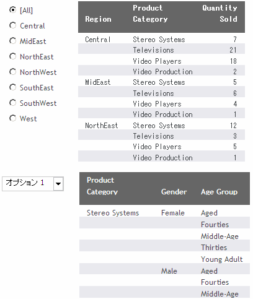Click the Quantity Sold column header
This screenshot has height=299, width=253.
tap(220, 14)
